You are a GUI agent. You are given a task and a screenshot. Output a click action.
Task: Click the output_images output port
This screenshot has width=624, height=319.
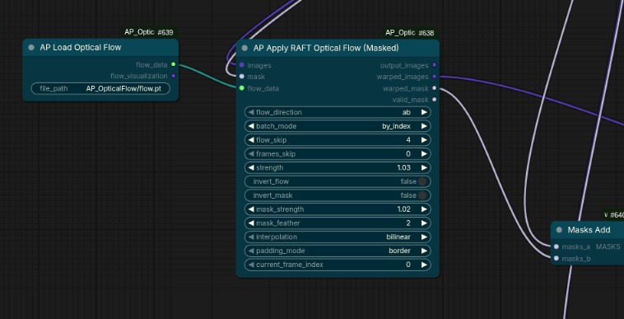pyautogui.click(x=434, y=65)
